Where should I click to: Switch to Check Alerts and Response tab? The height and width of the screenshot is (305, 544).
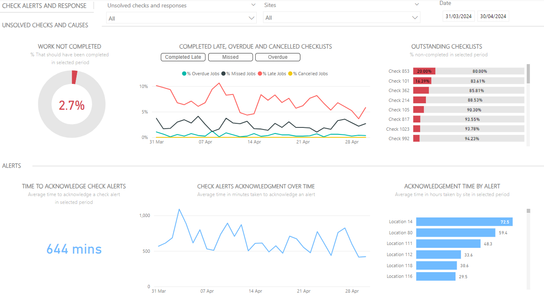tap(44, 6)
